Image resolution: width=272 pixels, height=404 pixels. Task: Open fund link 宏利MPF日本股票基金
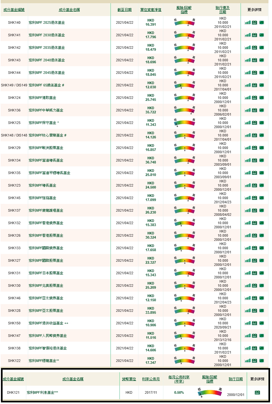click(x=46, y=273)
